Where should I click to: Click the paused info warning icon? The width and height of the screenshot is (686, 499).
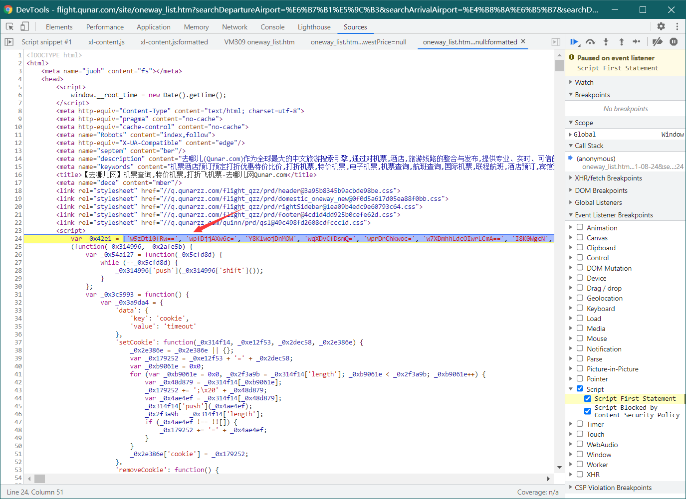click(572, 57)
